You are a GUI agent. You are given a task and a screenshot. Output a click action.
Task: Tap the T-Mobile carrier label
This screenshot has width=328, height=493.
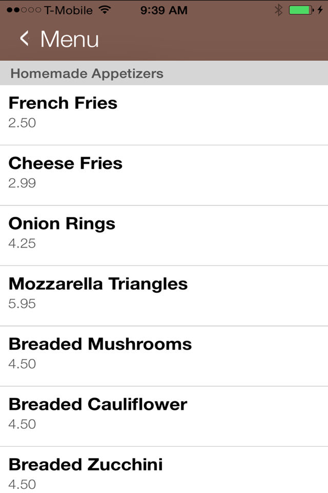[x=69, y=10]
